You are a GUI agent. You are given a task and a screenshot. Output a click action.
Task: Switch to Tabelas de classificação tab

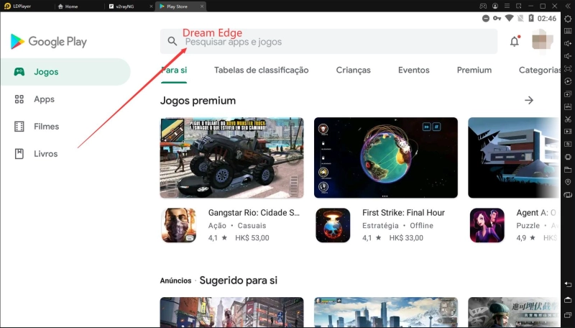tap(261, 70)
